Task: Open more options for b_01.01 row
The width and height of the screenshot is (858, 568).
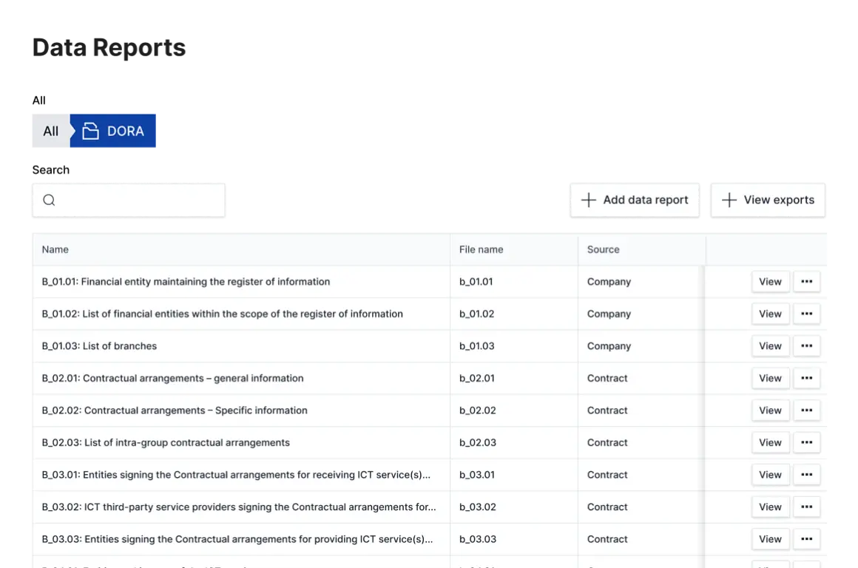Action: pos(806,282)
